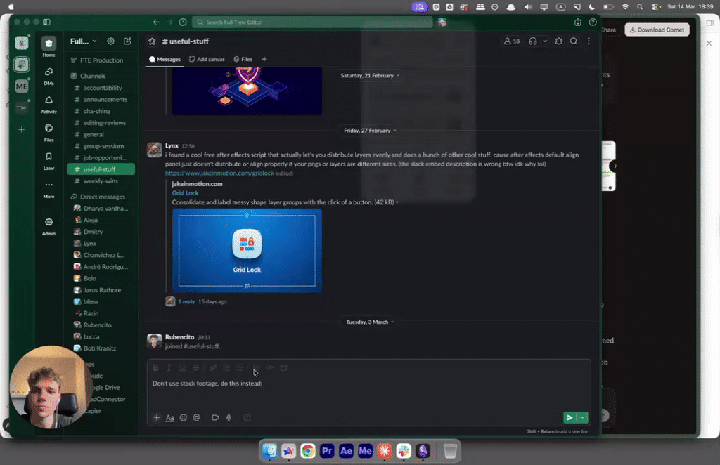The image size is (720, 465).
Task: Toggle italic formatting in the composer
Action: click(169, 367)
